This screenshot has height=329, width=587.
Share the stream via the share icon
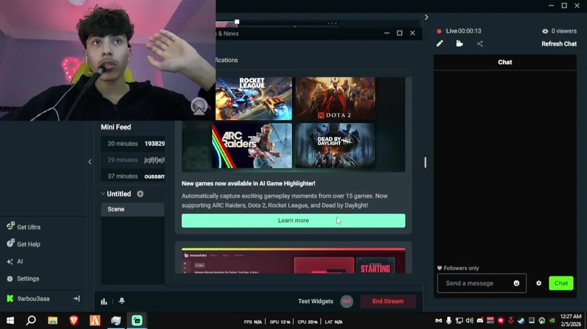coord(480,43)
